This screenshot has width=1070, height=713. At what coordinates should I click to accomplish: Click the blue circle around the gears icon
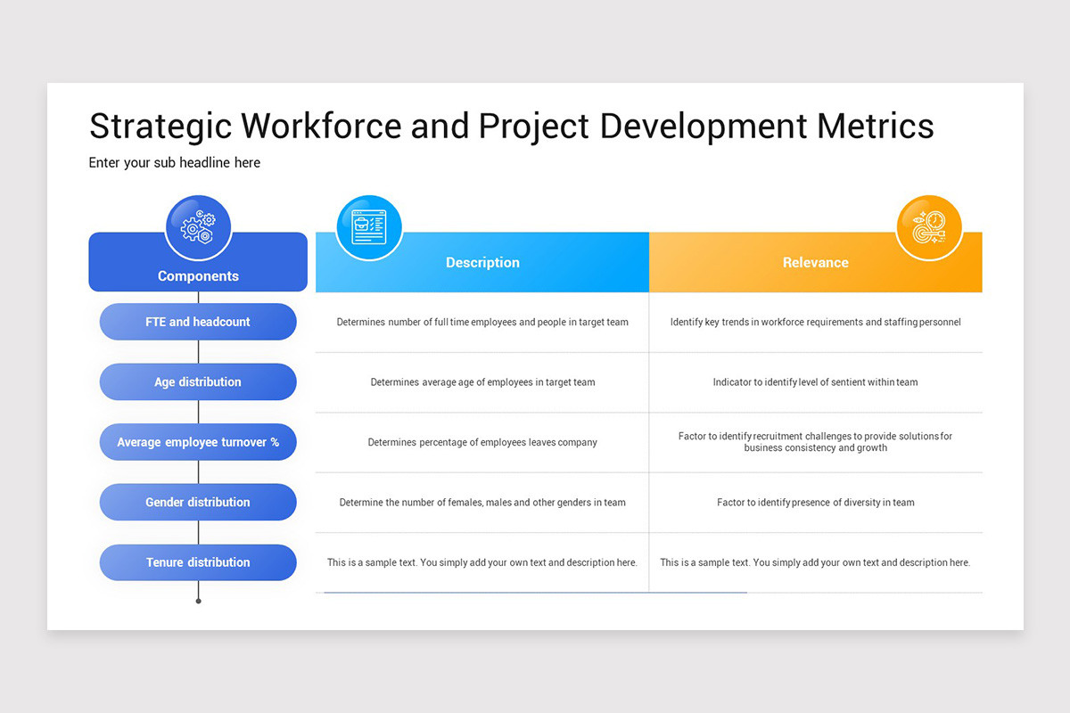click(178, 209)
